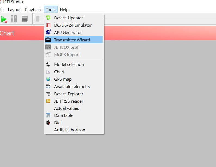Pause playback with the pause button

tap(14, 19)
